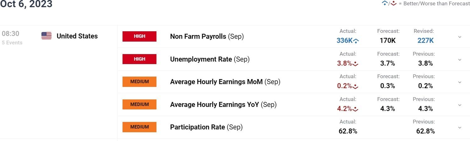Expand Average Hourly Earnings MoM chevron
470x141 pixels.
click(x=460, y=82)
